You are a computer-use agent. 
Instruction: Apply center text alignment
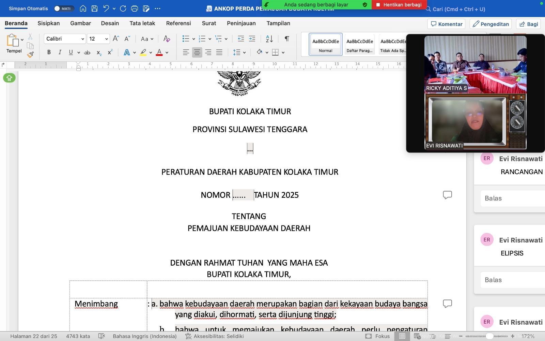point(197,53)
